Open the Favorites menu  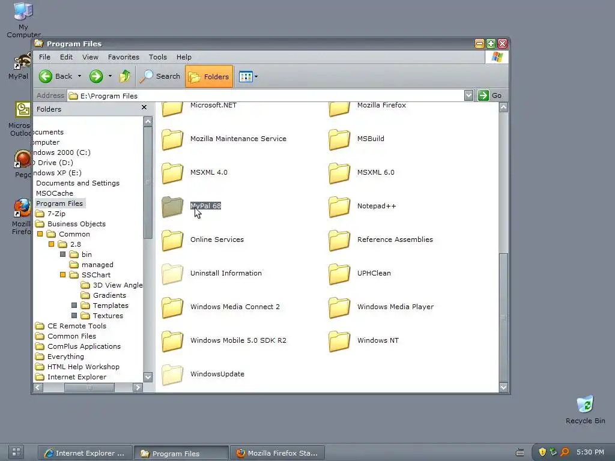(124, 57)
